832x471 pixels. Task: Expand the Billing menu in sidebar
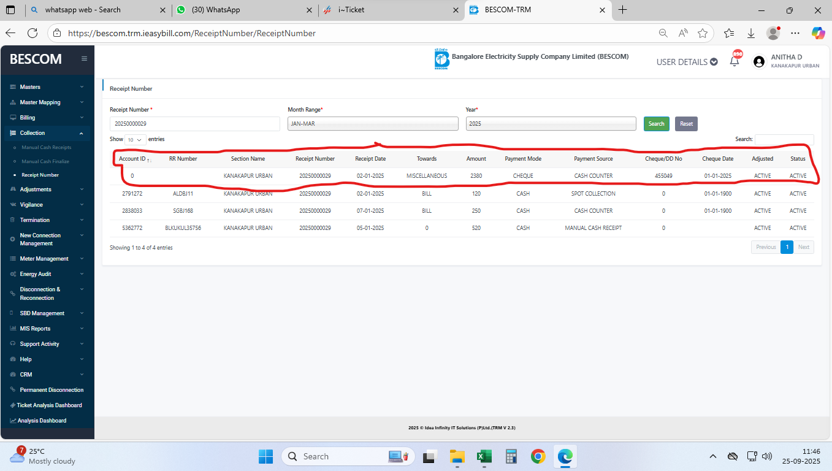point(47,118)
